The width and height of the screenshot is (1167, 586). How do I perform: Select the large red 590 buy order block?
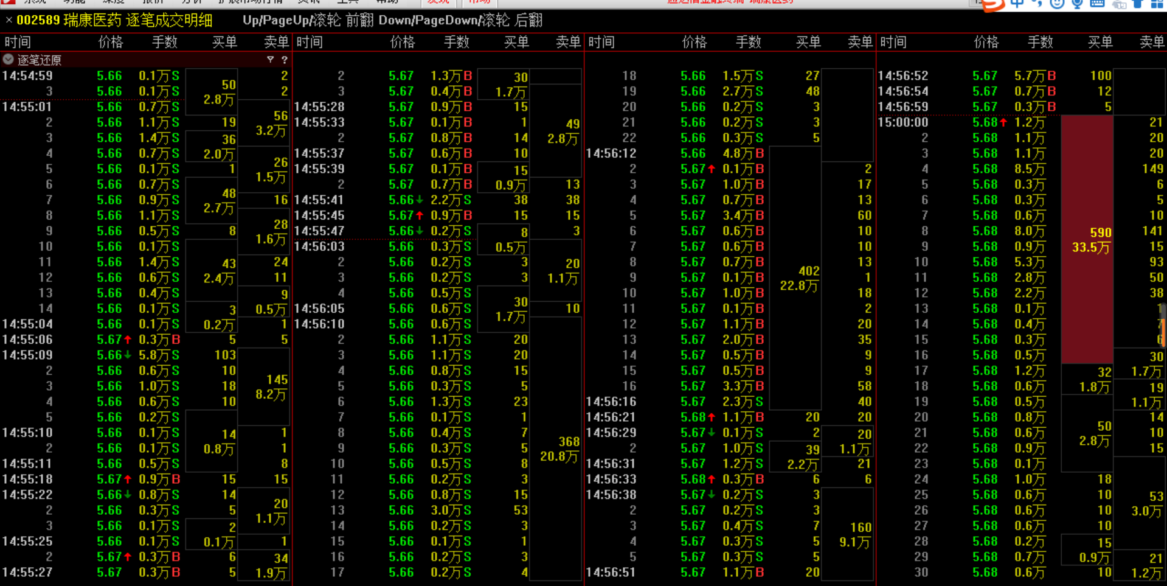click(1087, 240)
